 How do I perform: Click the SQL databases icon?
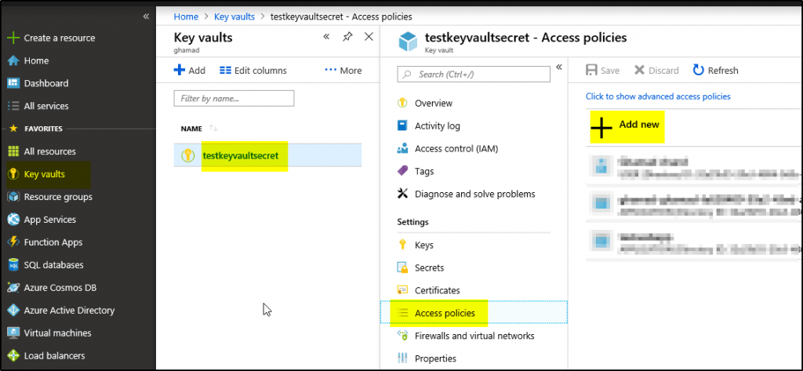[x=13, y=265]
